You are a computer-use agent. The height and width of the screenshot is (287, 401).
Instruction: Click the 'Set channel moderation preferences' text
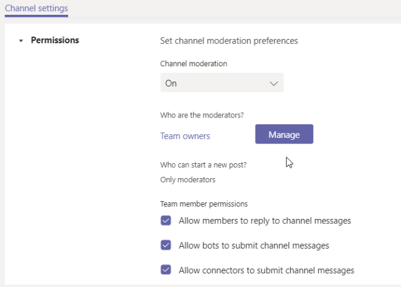point(229,41)
